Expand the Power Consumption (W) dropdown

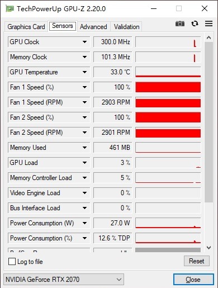[x=84, y=223]
